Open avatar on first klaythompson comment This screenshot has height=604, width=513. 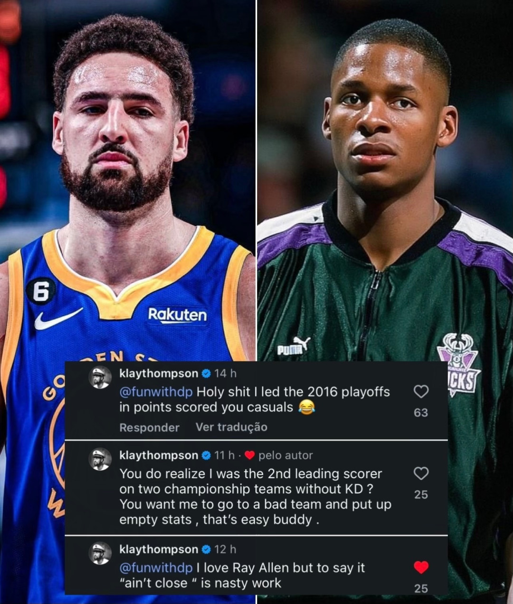[x=100, y=378]
